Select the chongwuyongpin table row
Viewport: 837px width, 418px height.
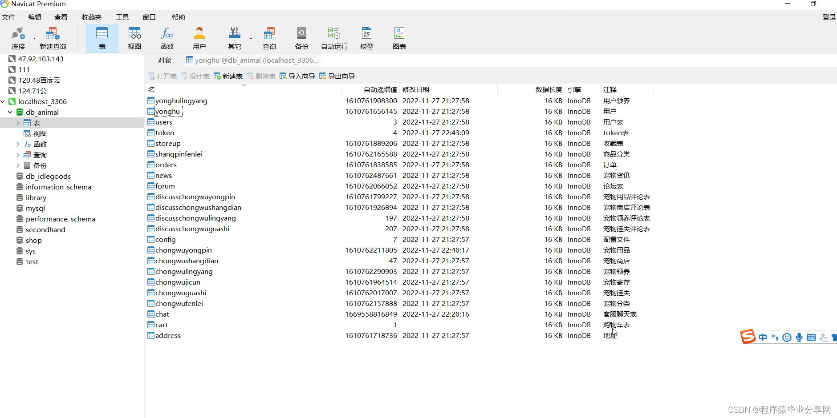click(400, 250)
